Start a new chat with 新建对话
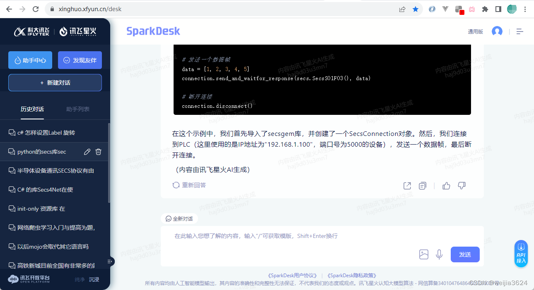This screenshot has width=534, height=290. point(55,83)
